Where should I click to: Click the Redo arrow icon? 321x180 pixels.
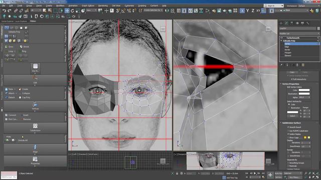click(x=10, y=10)
